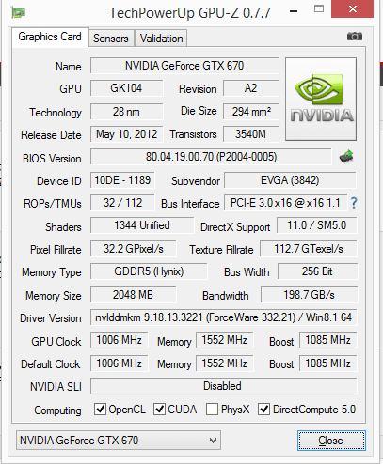This screenshot has width=383, height=464.
Task: Click the GPU name field
Action: tap(184, 66)
